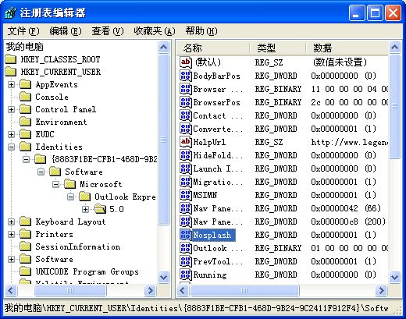Click the Console folder icon

pyautogui.click(x=26, y=97)
